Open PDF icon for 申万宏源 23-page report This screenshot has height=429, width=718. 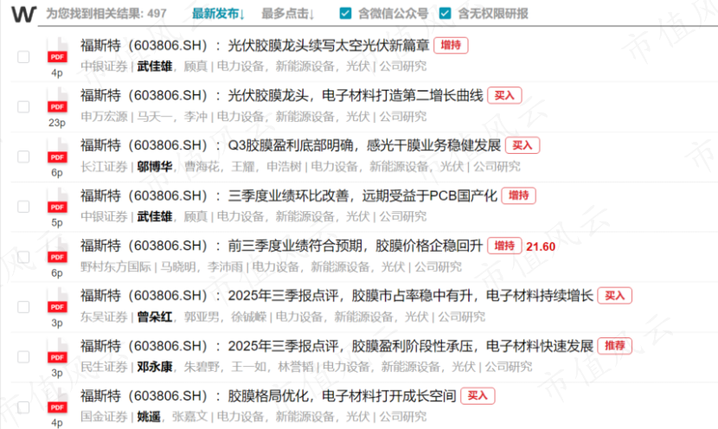(x=57, y=105)
